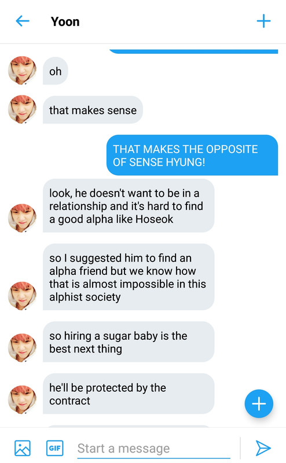Select the 'oh' message bubble
This screenshot has width=286, height=463.
tap(56, 71)
